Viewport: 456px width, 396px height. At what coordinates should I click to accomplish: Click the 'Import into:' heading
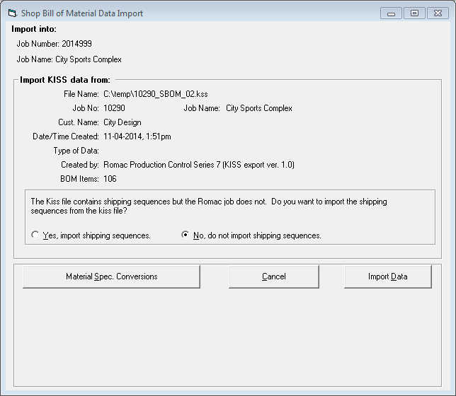tap(34, 29)
